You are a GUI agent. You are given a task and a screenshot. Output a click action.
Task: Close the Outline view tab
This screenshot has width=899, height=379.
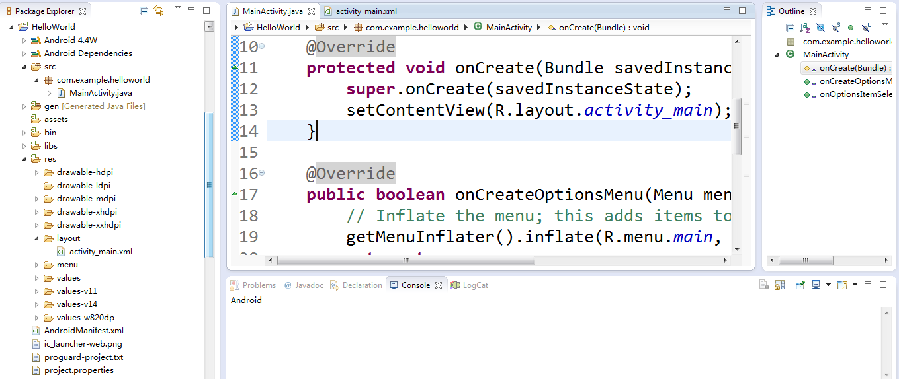(x=813, y=11)
